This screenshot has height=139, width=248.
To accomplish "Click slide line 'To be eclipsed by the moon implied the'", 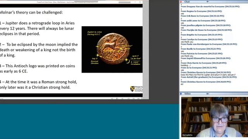I will pos(42,45).
